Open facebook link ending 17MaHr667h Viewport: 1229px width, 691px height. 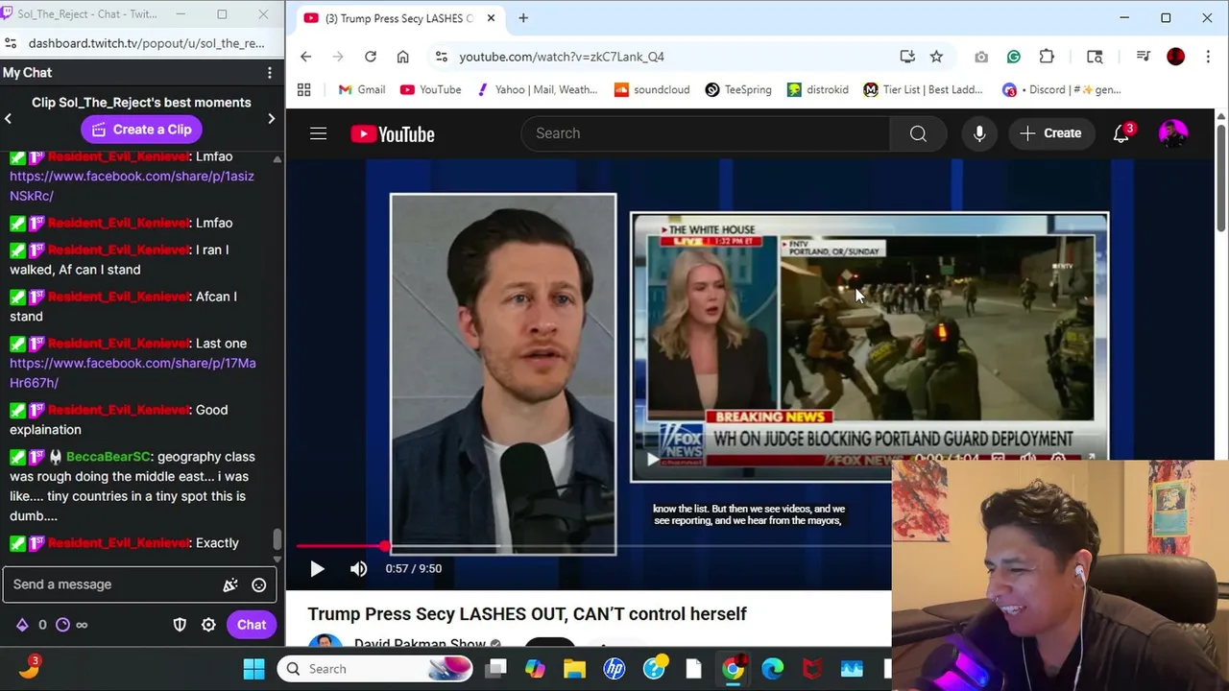(133, 373)
